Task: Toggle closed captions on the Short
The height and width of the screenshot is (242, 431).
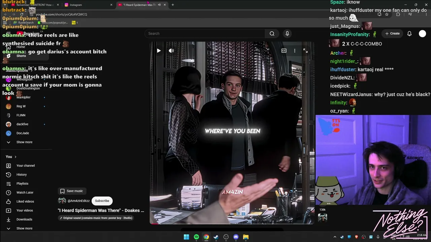Action: 284,51
